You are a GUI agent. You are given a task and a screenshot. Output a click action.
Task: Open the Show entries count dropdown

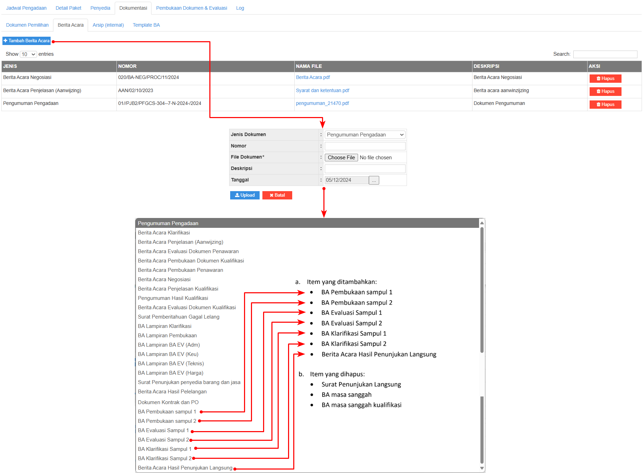pyautogui.click(x=28, y=54)
